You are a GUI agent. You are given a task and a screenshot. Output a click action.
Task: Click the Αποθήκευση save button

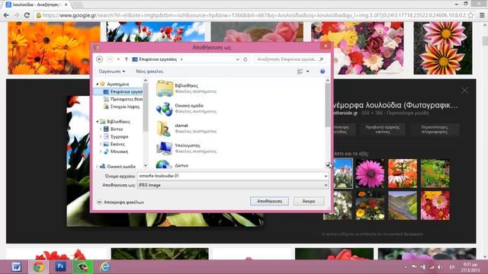pos(269,201)
